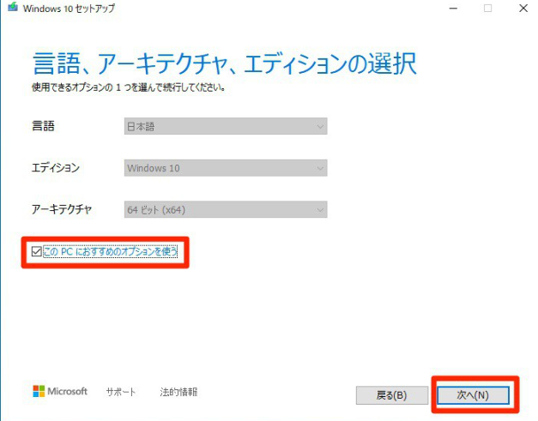Uncheck この PC におすすめのオプションを使う checkbox
Viewport: 538px width, 421px height.
tap(36, 251)
